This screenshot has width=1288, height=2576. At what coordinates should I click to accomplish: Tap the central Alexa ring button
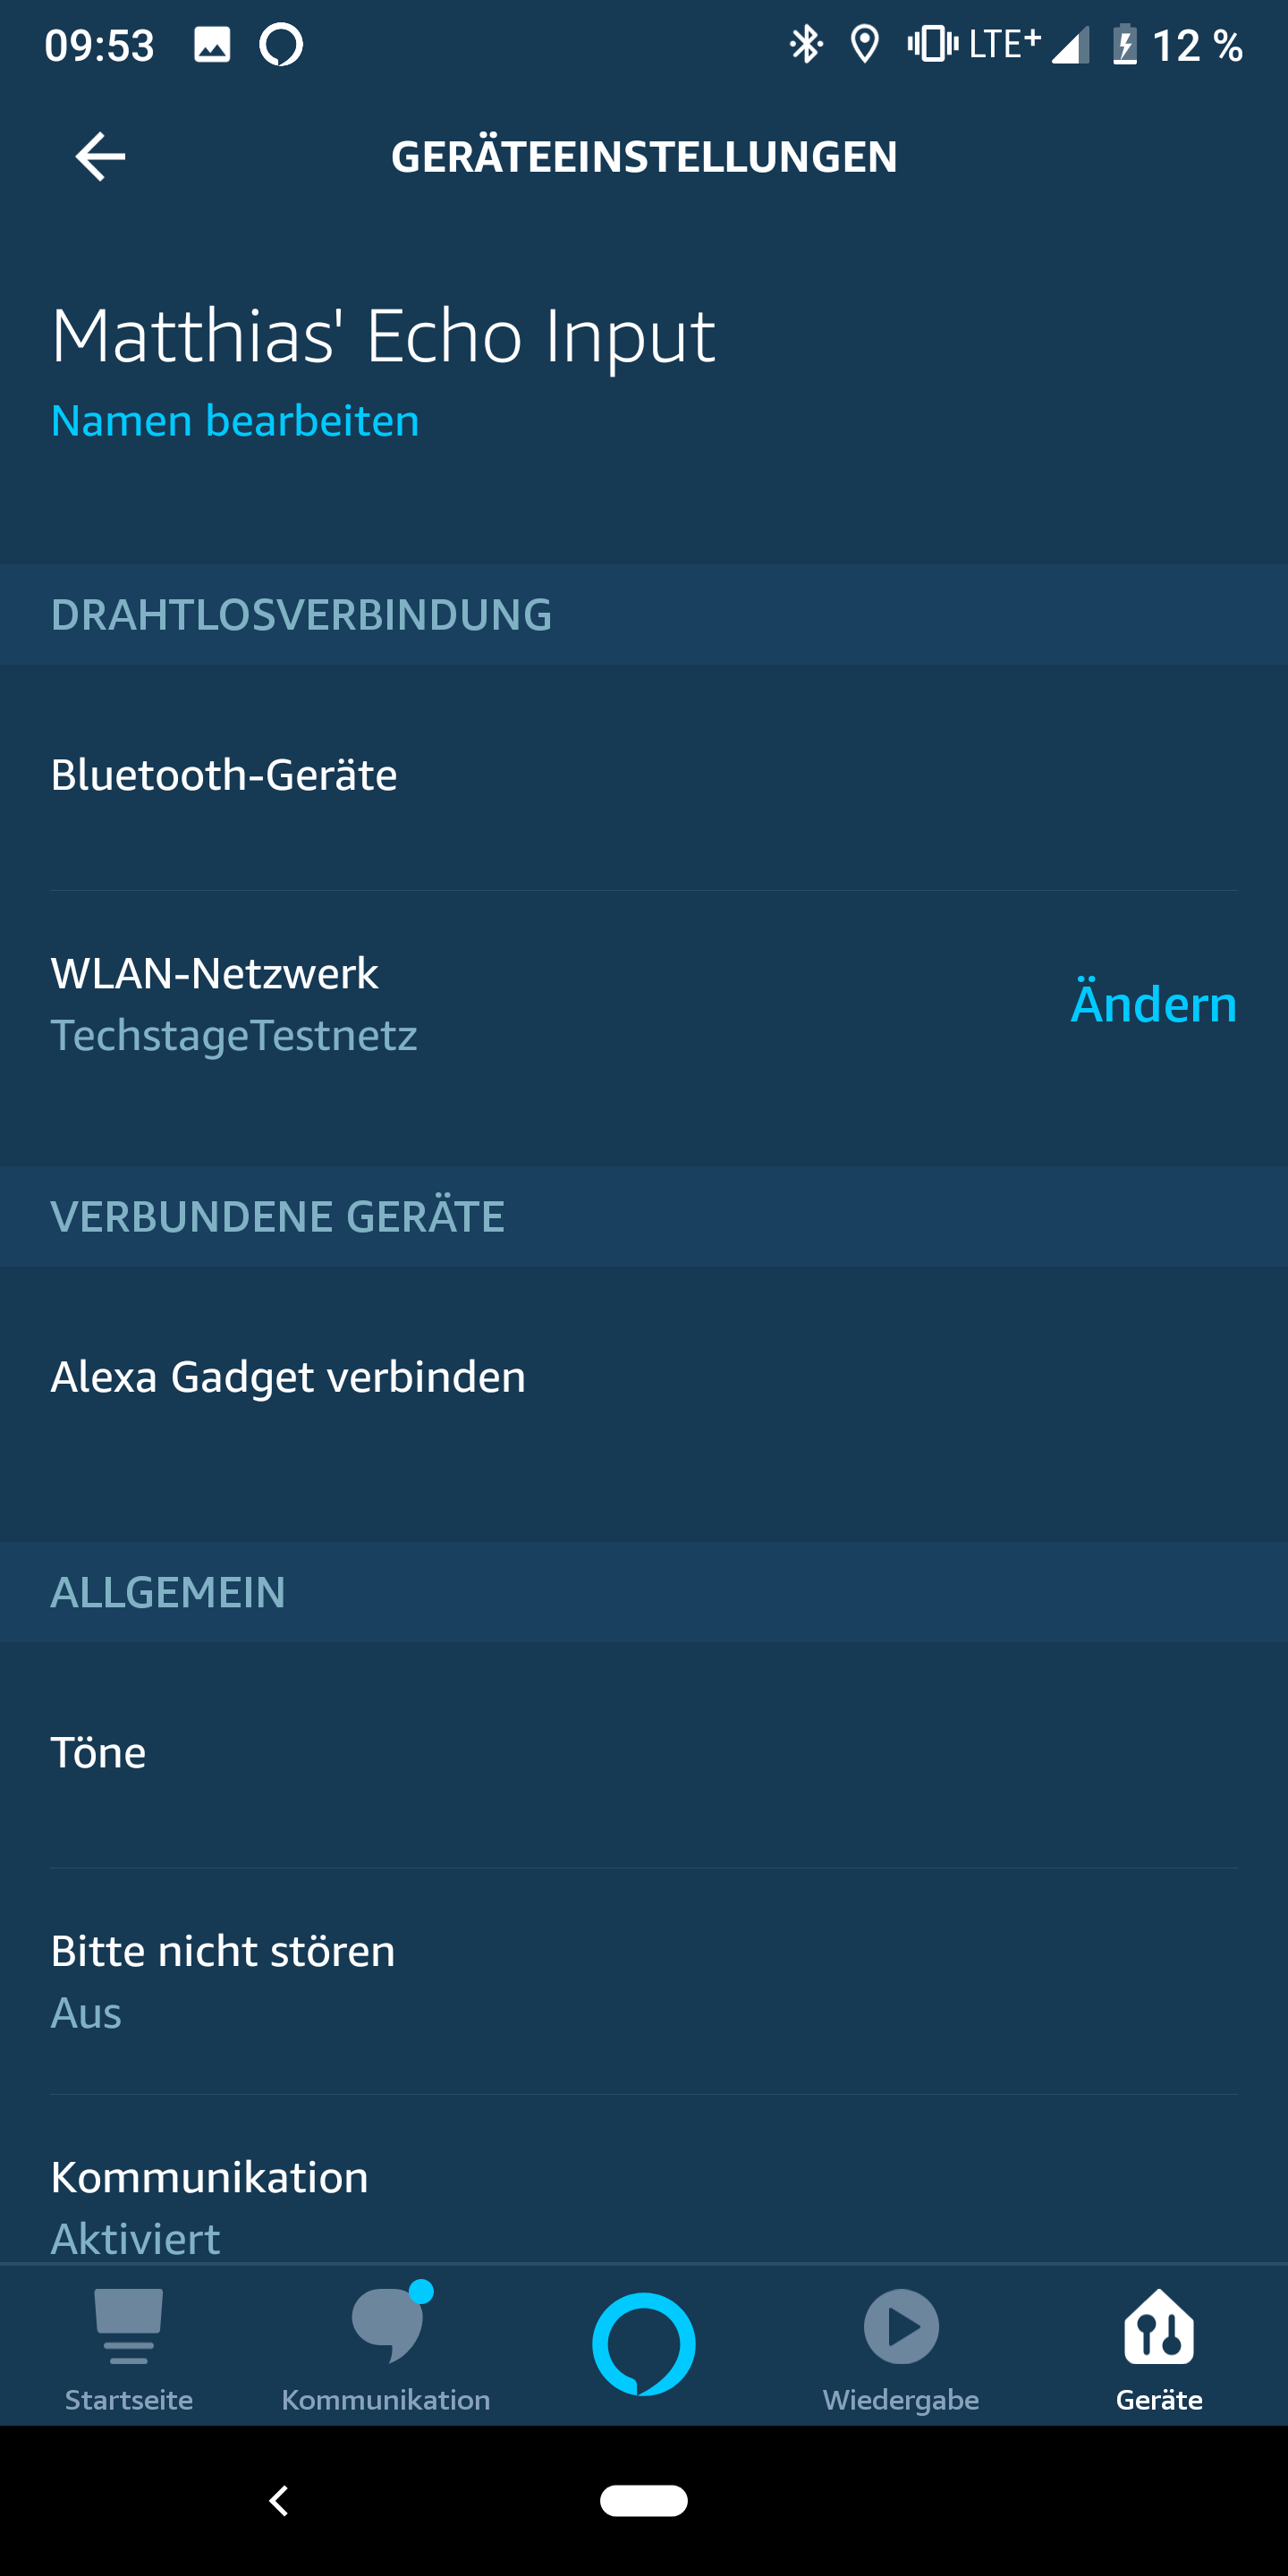click(x=644, y=2343)
